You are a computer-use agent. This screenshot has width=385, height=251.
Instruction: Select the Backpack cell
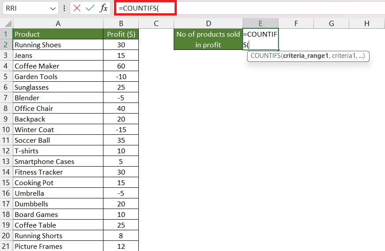coord(58,119)
